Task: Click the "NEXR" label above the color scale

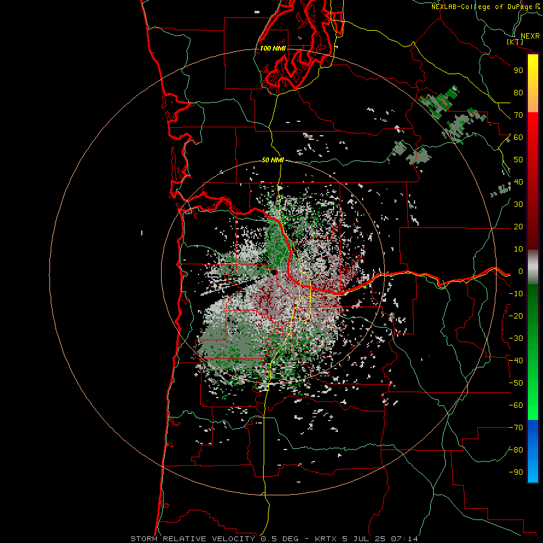Action: [530, 36]
